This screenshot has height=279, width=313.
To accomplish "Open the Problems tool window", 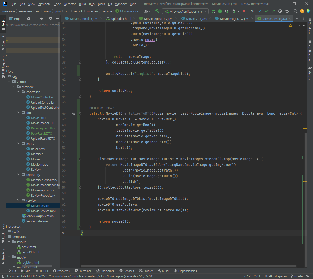I will pyautogui.click(x=61, y=271).
